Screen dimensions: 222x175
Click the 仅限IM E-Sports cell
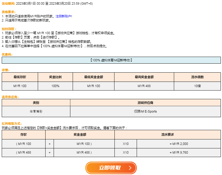[x=145, y=111]
